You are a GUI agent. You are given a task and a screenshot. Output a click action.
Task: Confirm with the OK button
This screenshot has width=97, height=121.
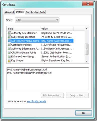click(84, 113)
